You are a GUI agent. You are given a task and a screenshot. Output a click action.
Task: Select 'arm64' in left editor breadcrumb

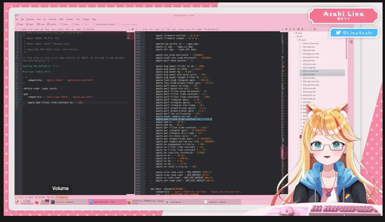pos(61,29)
